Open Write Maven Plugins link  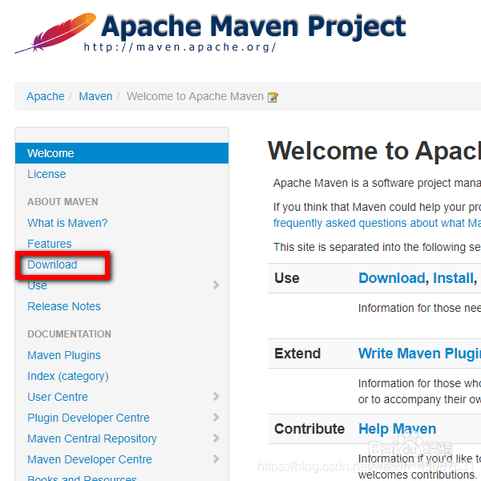coord(419,354)
